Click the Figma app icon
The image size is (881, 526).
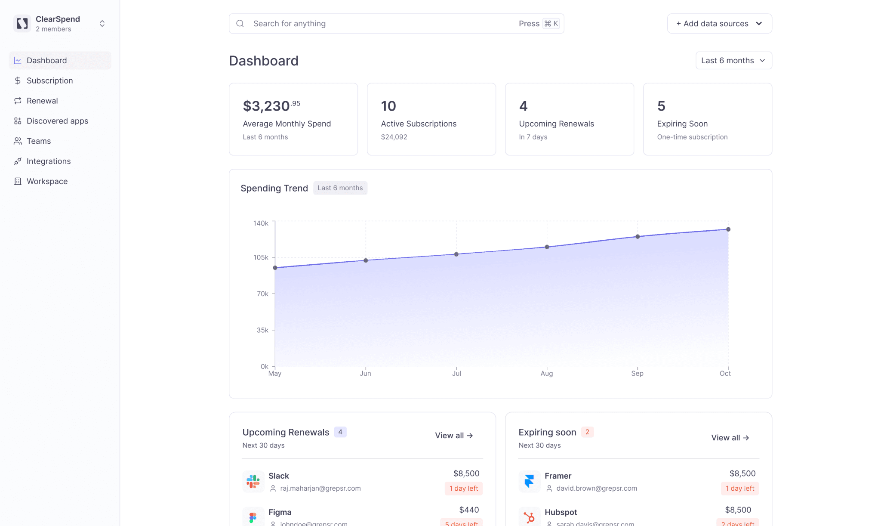pyautogui.click(x=253, y=517)
